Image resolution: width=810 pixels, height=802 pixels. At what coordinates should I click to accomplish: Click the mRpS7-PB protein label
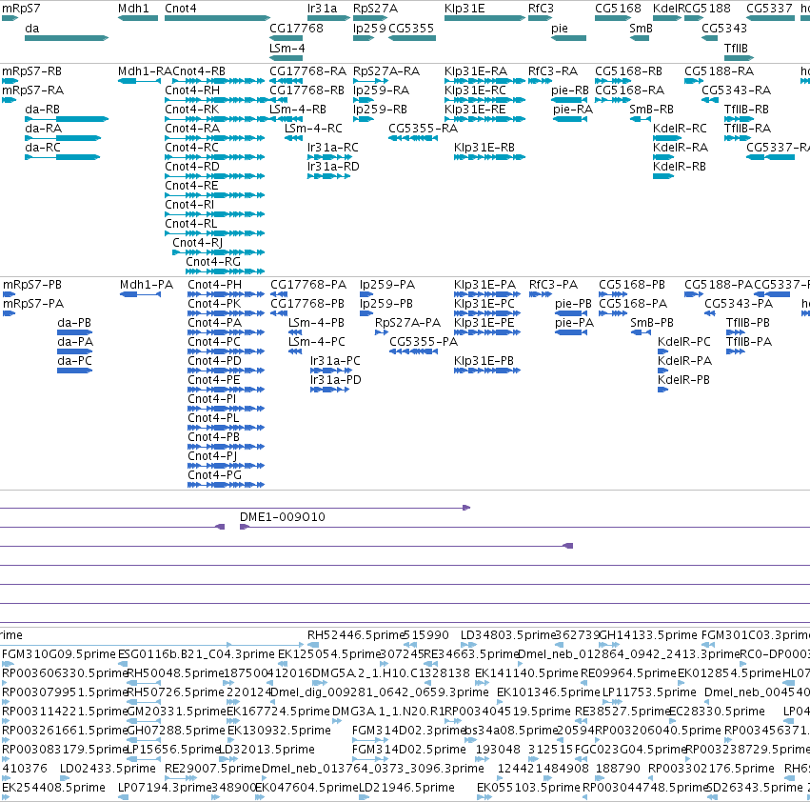32,285
